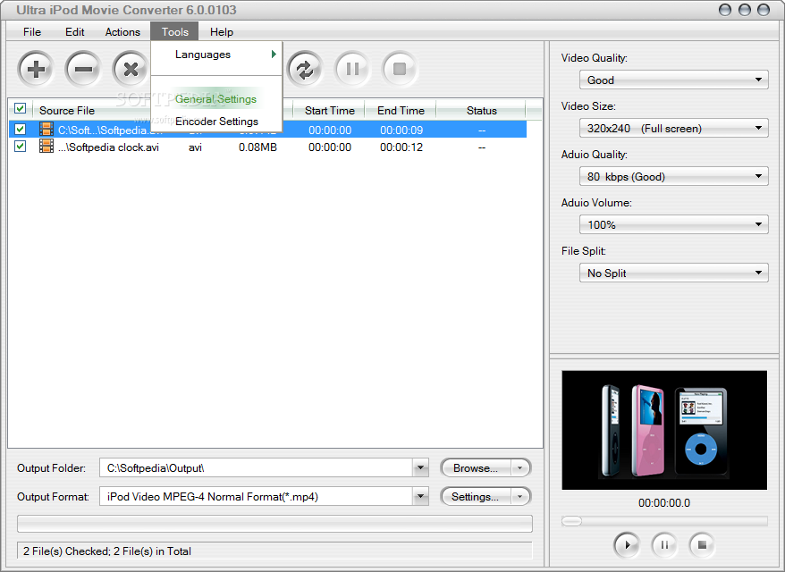Click the preview playback seek slider
The image size is (785, 572).
tap(664, 521)
